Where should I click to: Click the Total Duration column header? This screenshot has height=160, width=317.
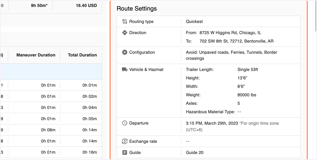coord(82,55)
